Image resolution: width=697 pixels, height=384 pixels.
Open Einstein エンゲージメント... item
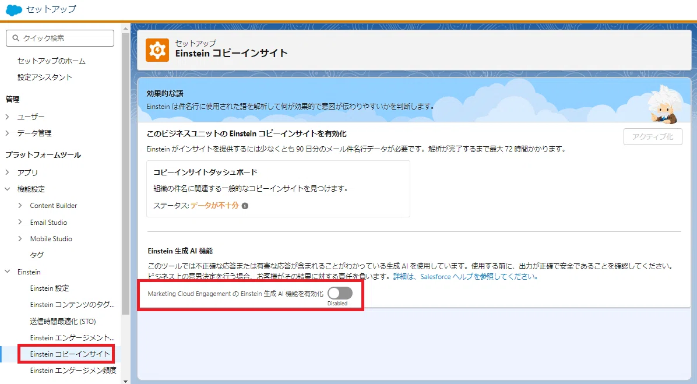coord(72,338)
